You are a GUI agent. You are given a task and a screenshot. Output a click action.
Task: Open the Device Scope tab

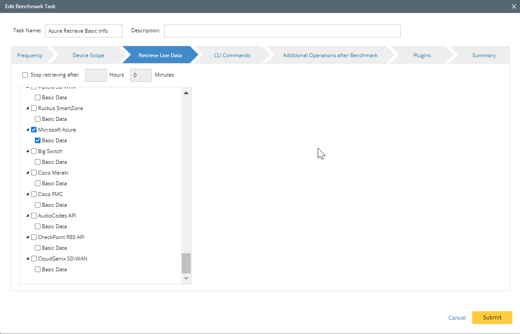coord(88,55)
